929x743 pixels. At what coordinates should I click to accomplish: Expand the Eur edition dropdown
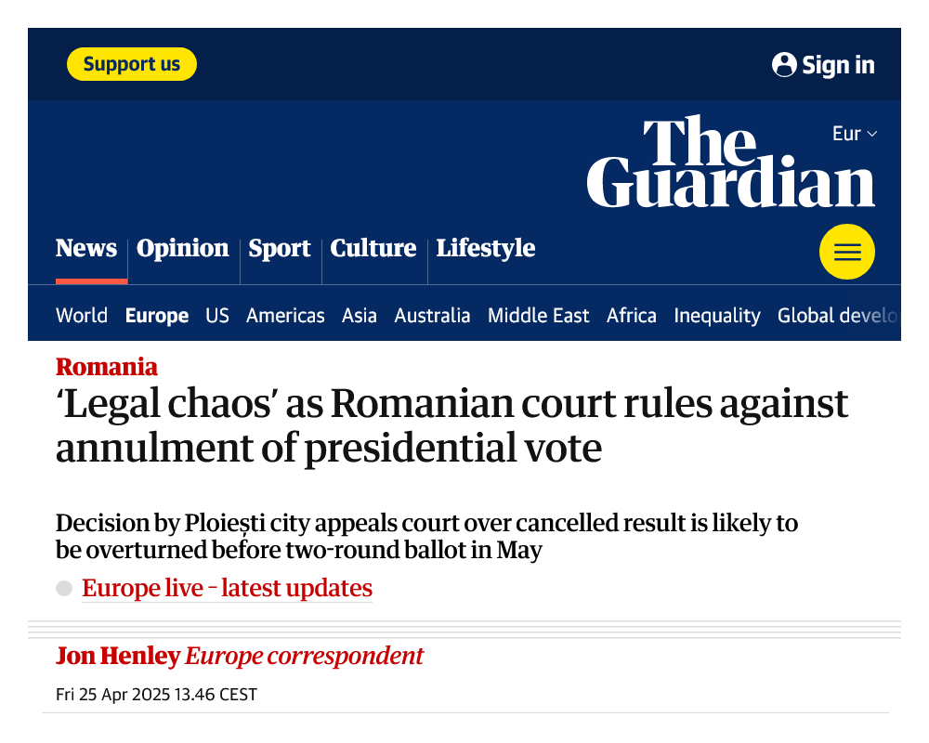(855, 134)
